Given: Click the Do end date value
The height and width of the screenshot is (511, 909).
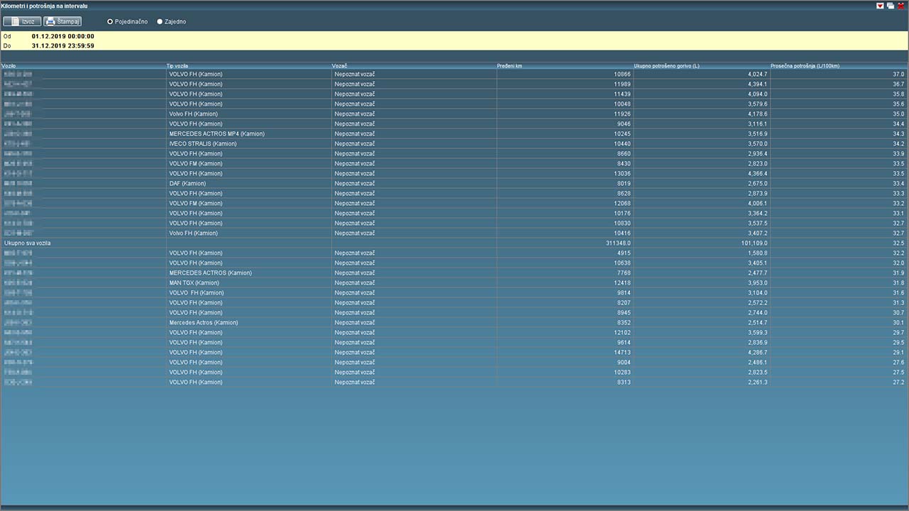Looking at the screenshot, I should (62, 46).
